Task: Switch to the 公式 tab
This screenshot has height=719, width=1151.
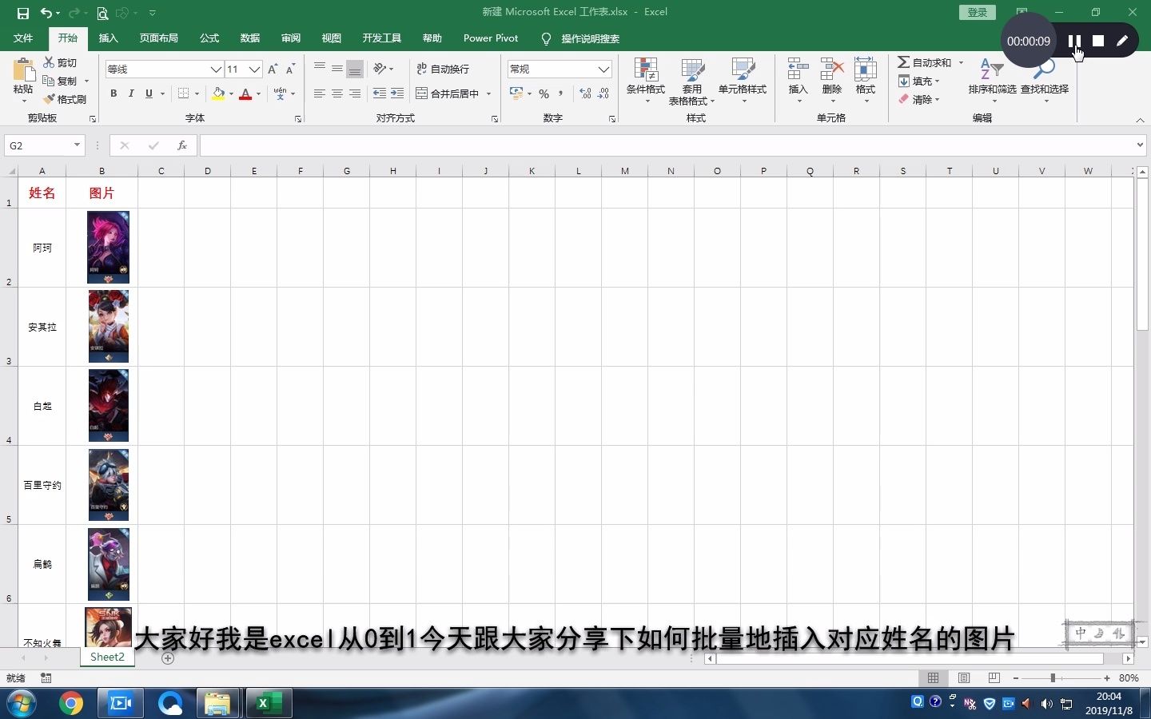Action: click(x=209, y=38)
